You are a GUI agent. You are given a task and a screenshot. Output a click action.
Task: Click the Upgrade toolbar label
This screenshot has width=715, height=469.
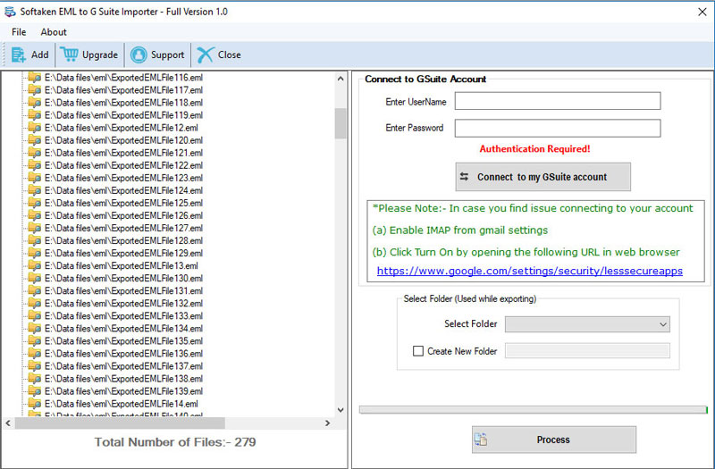coord(100,54)
